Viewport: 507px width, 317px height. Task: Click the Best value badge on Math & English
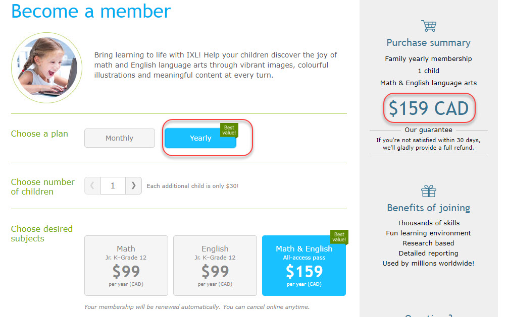coord(339,237)
